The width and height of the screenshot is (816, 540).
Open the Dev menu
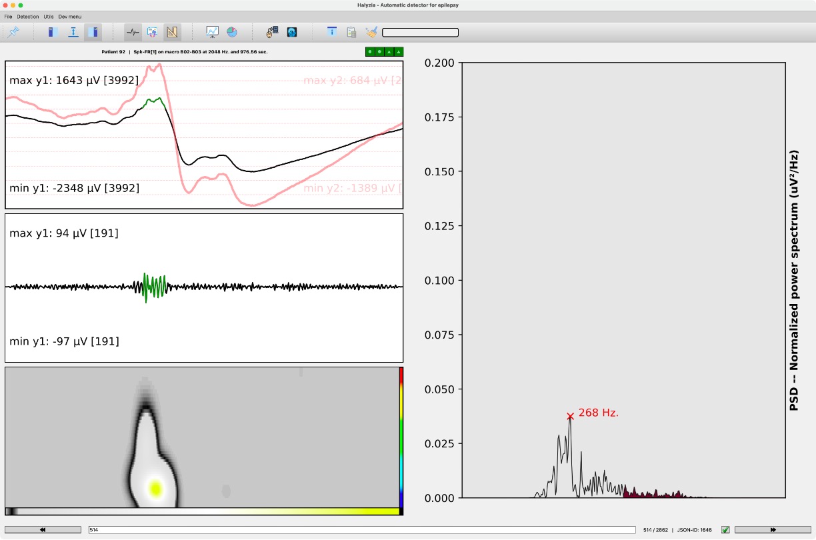click(x=69, y=17)
